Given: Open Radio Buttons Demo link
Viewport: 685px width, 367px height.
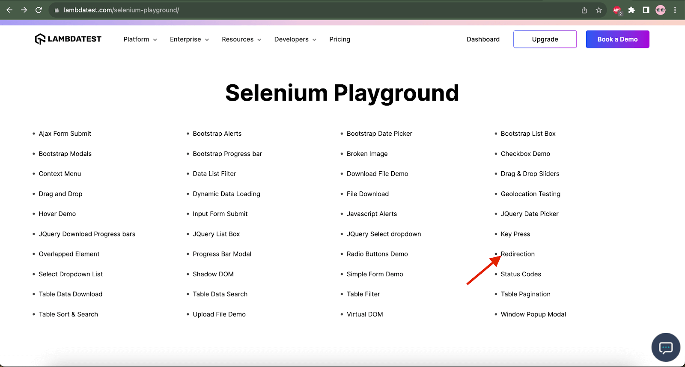Looking at the screenshot, I should tap(377, 254).
